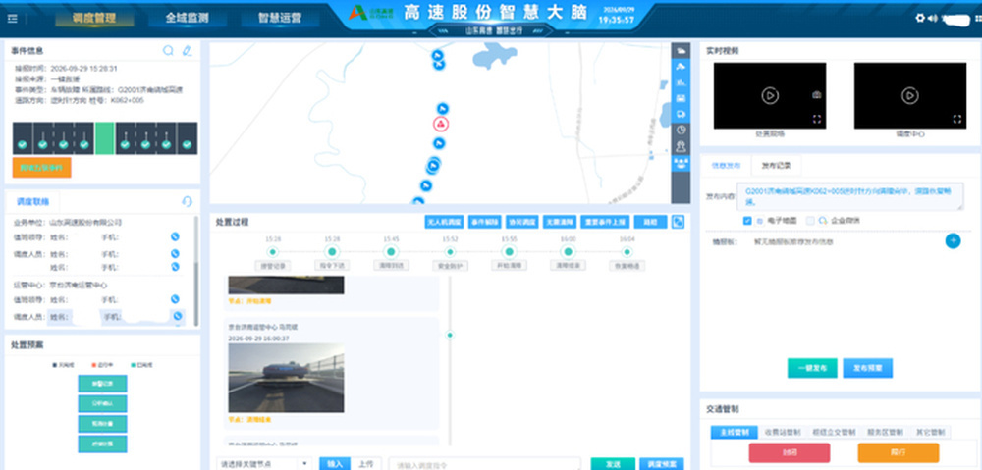982x470 pixels.
Task: Open the 请选择关键节点 dropdown
Action: [264, 464]
